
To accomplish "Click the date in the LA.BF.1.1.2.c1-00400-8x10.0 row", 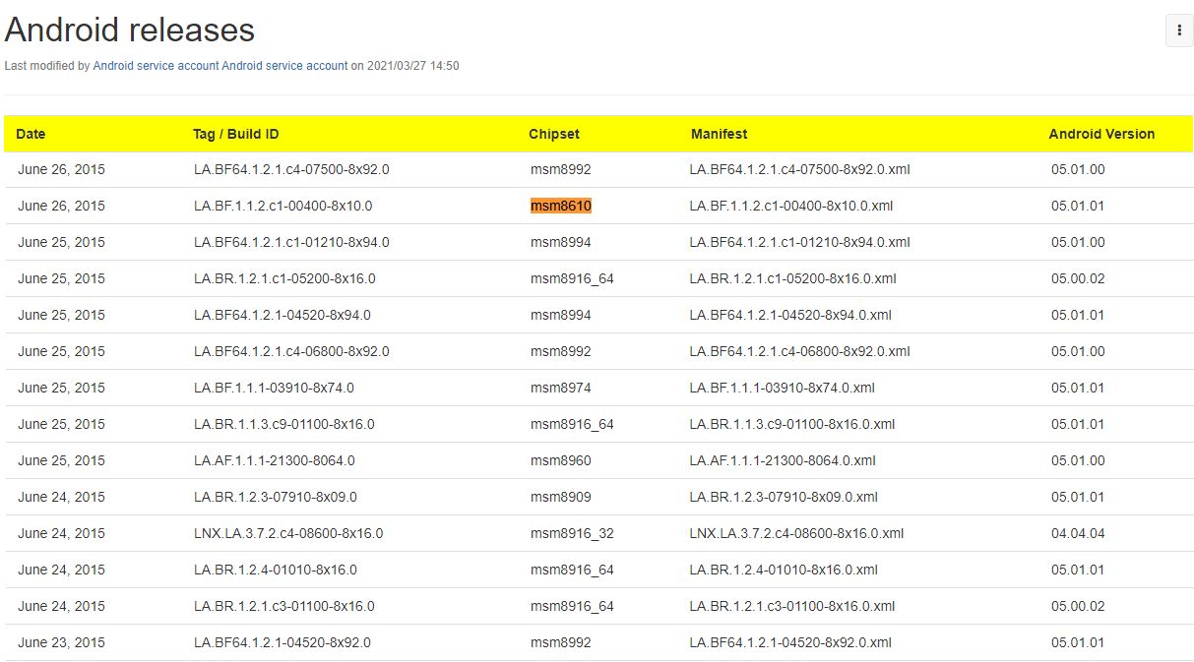I will point(61,206).
